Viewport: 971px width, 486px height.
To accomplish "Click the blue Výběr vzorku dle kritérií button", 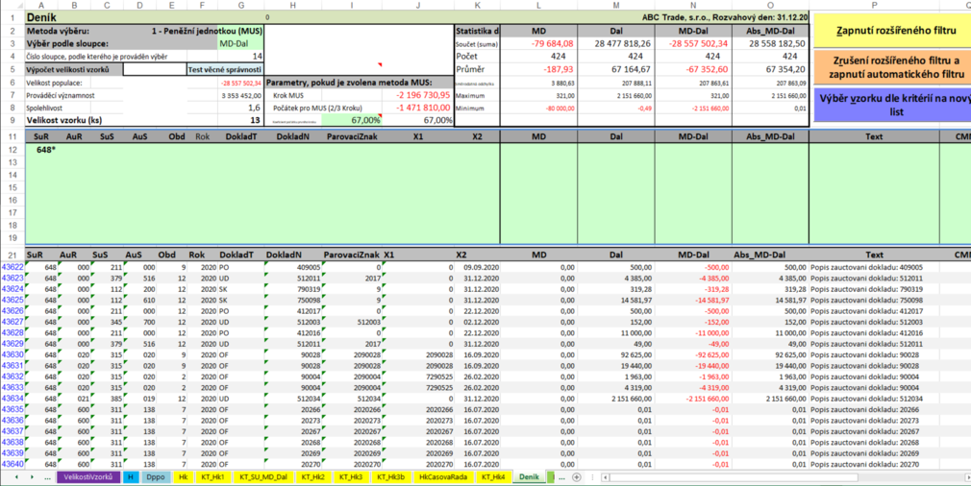I will tap(891, 106).
